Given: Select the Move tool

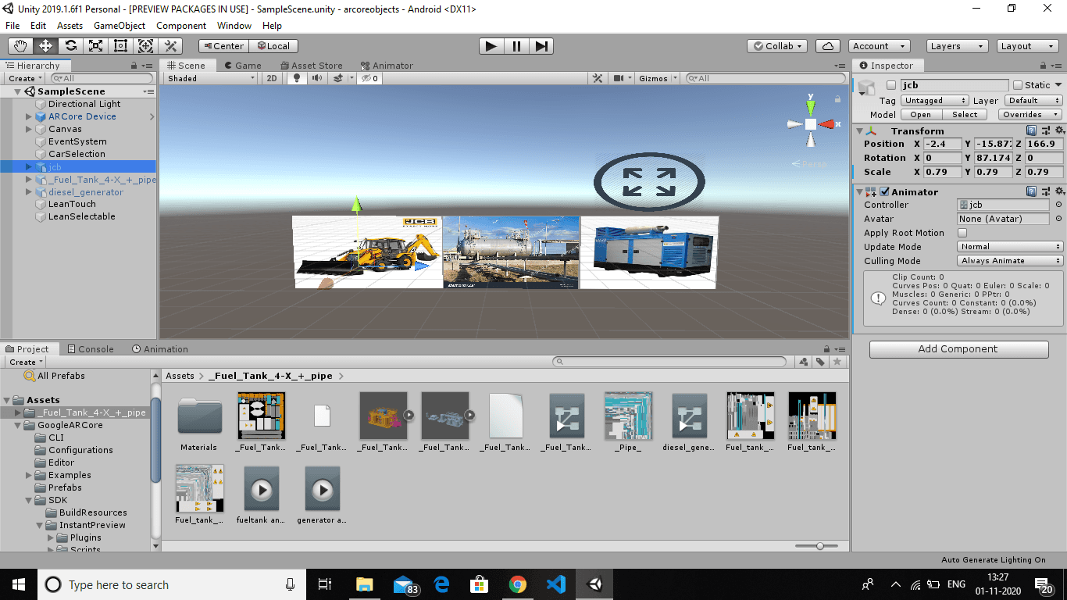Looking at the screenshot, I should 46,46.
